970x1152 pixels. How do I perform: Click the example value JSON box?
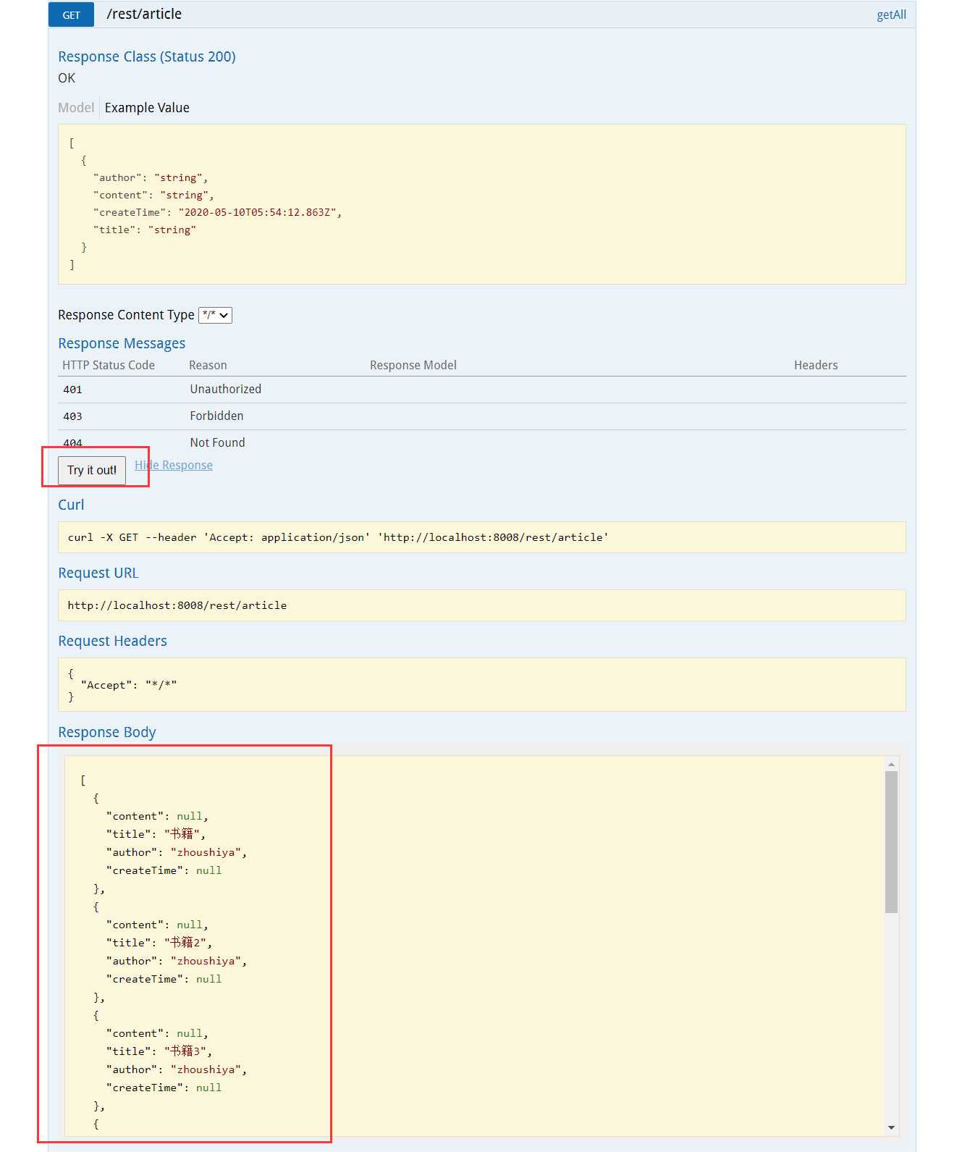pos(481,204)
